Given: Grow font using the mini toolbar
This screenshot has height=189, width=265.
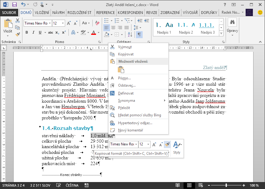Looking at the screenshot, I should point(154,144).
